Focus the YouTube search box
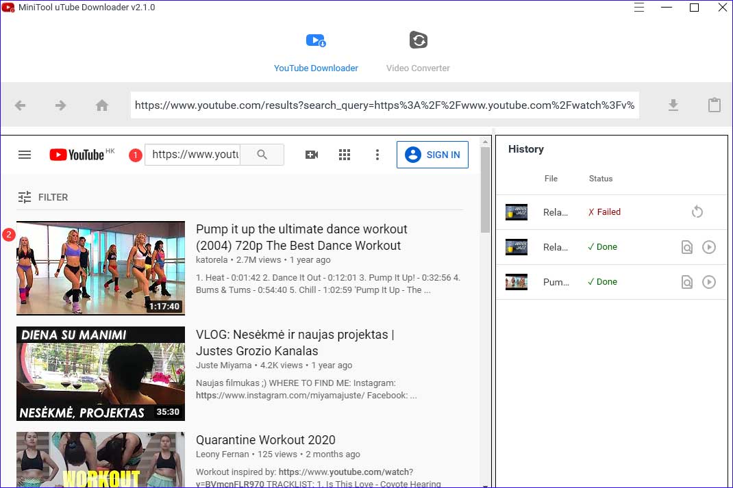This screenshot has height=488, width=733. click(192, 155)
